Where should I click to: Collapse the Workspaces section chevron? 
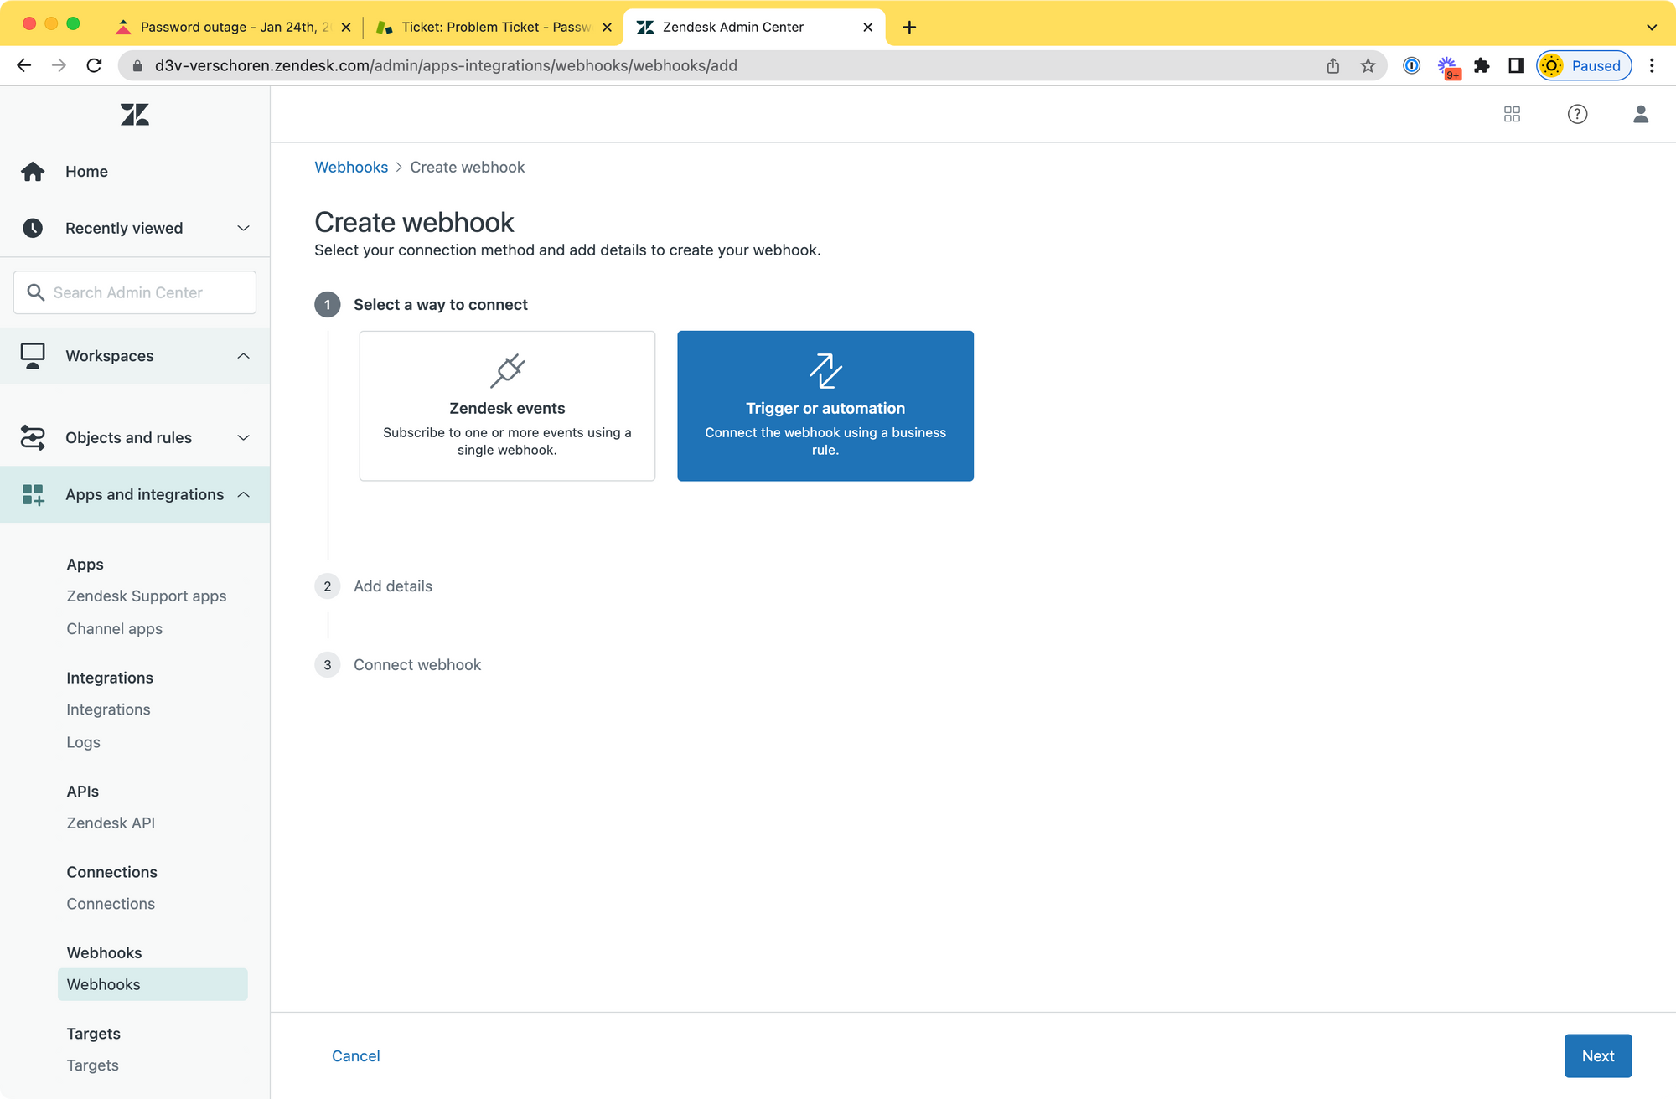pyautogui.click(x=243, y=356)
